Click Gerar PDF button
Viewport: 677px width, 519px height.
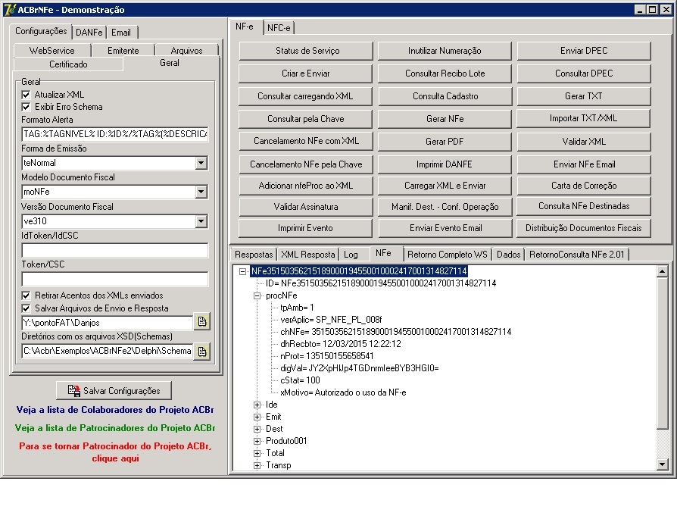coord(445,142)
